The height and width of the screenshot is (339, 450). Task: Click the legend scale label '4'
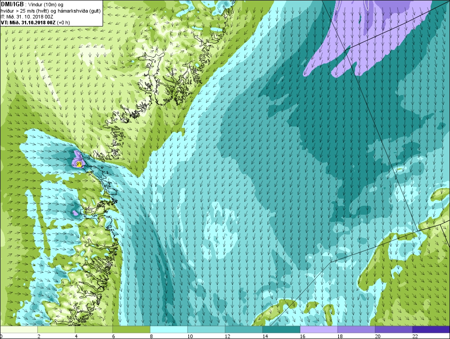click(x=76, y=336)
